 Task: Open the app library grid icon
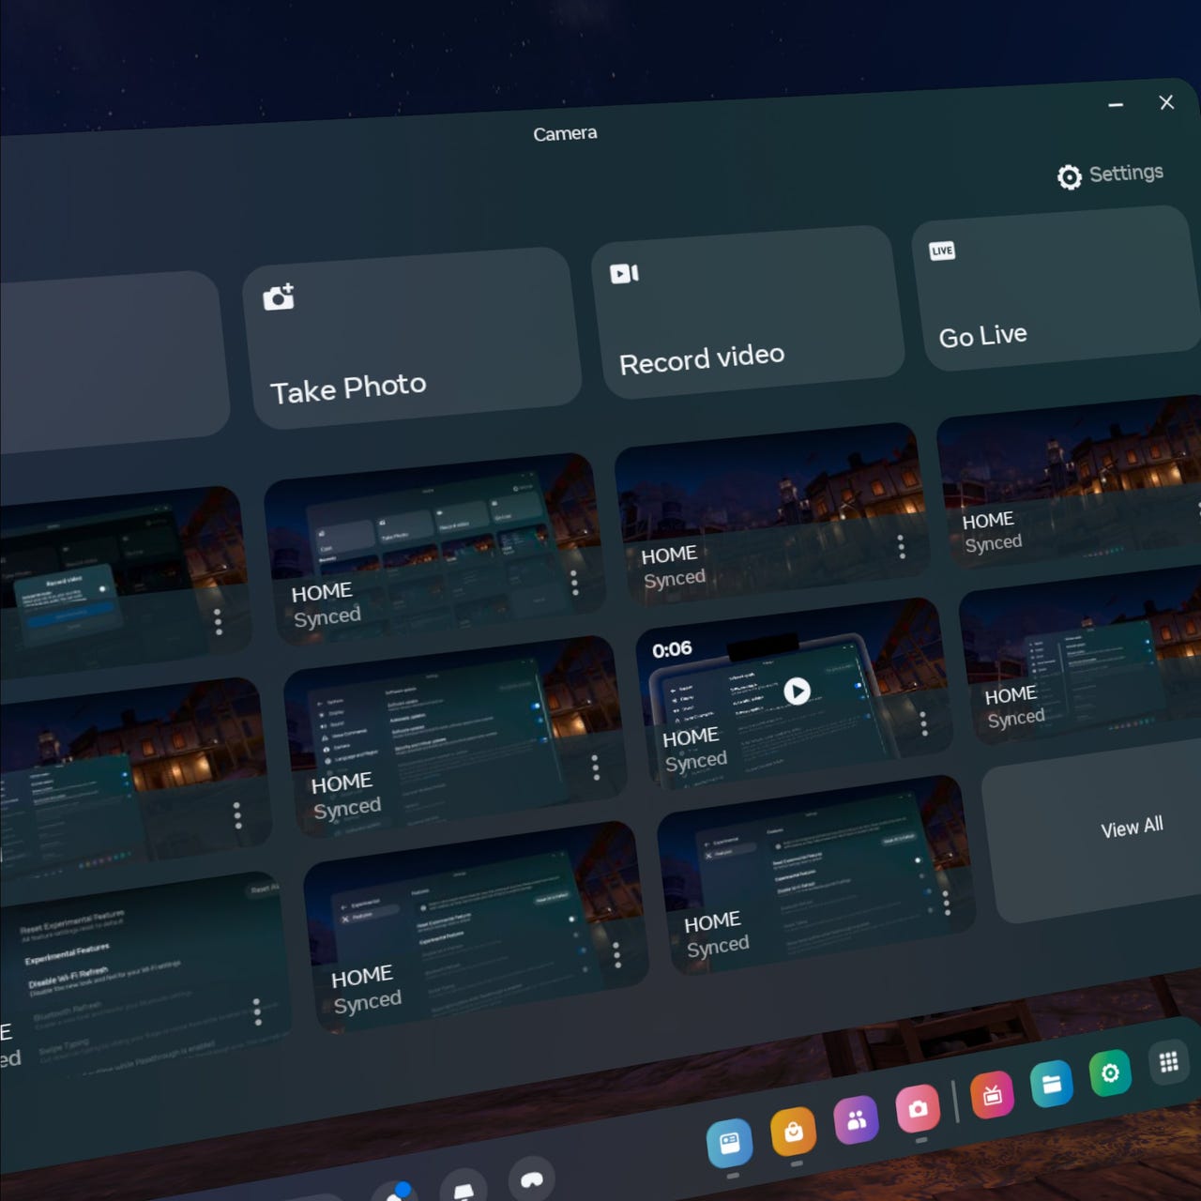(x=1168, y=1062)
